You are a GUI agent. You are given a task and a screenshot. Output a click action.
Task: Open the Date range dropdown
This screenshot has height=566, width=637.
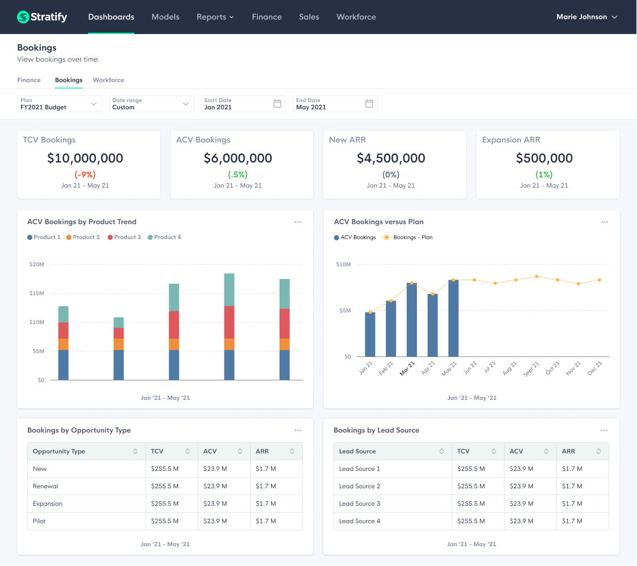(151, 104)
